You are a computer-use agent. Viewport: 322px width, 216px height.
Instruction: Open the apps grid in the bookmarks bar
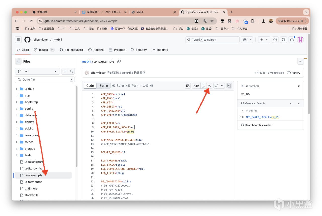17,29
